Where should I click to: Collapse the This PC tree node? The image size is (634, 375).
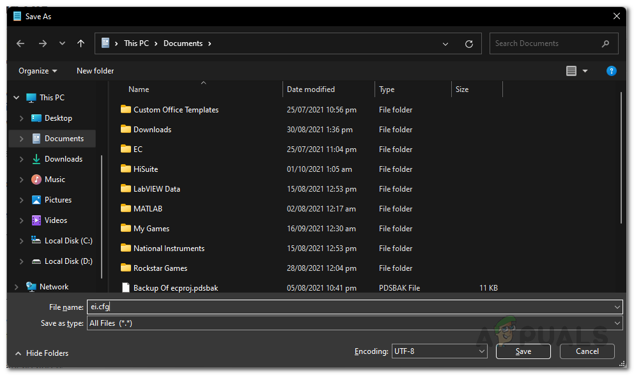[x=17, y=98]
